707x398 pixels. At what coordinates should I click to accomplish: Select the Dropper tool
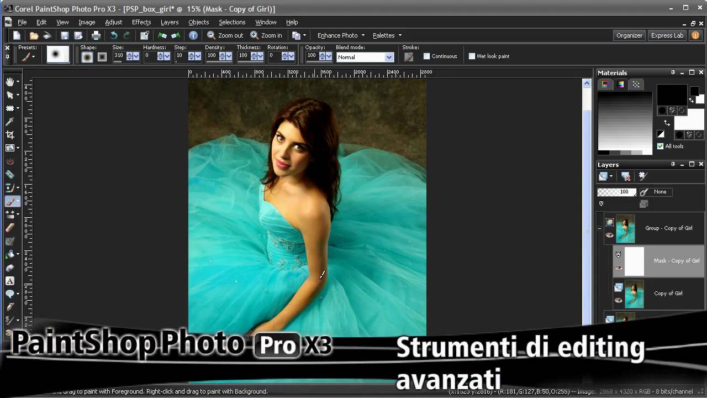pyautogui.click(x=10, y=122)
